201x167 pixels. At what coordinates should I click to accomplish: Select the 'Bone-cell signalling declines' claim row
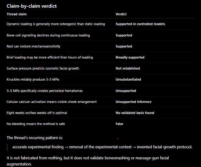100,35
